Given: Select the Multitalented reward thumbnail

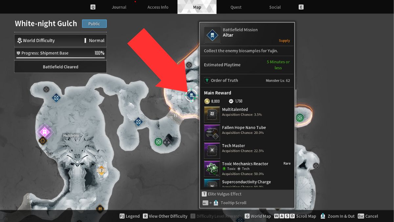Looking at the screenshot, I should click(x=212, y=114).
